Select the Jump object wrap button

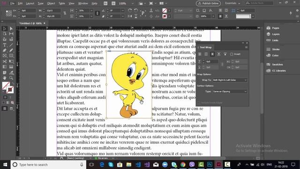[219, 54]
